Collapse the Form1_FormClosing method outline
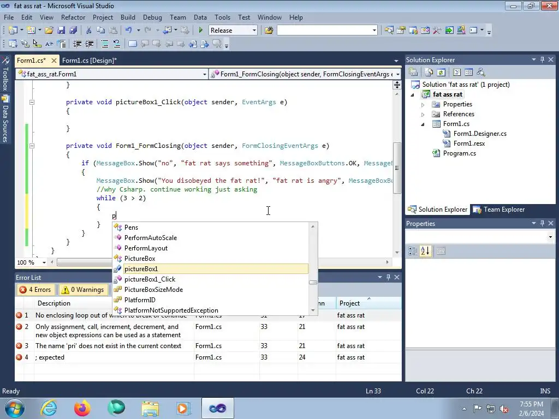 coord(32,146)
